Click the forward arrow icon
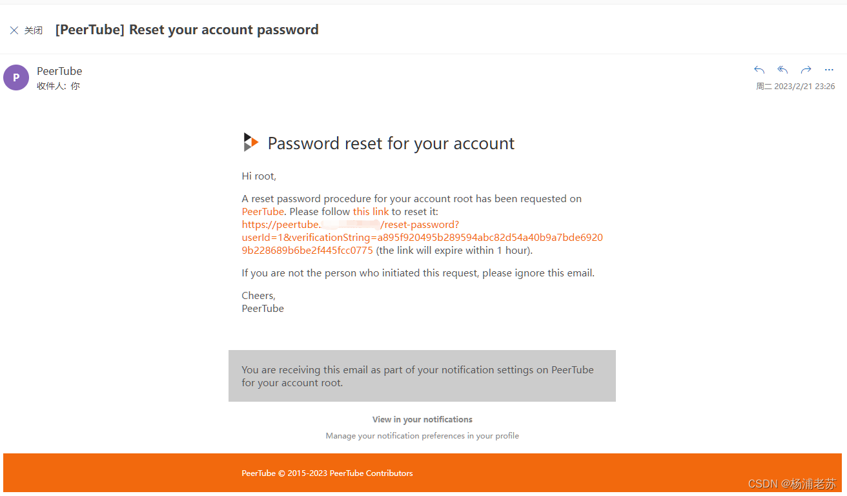The width and height of the screenshot is (847, 496). coord(806,70)
